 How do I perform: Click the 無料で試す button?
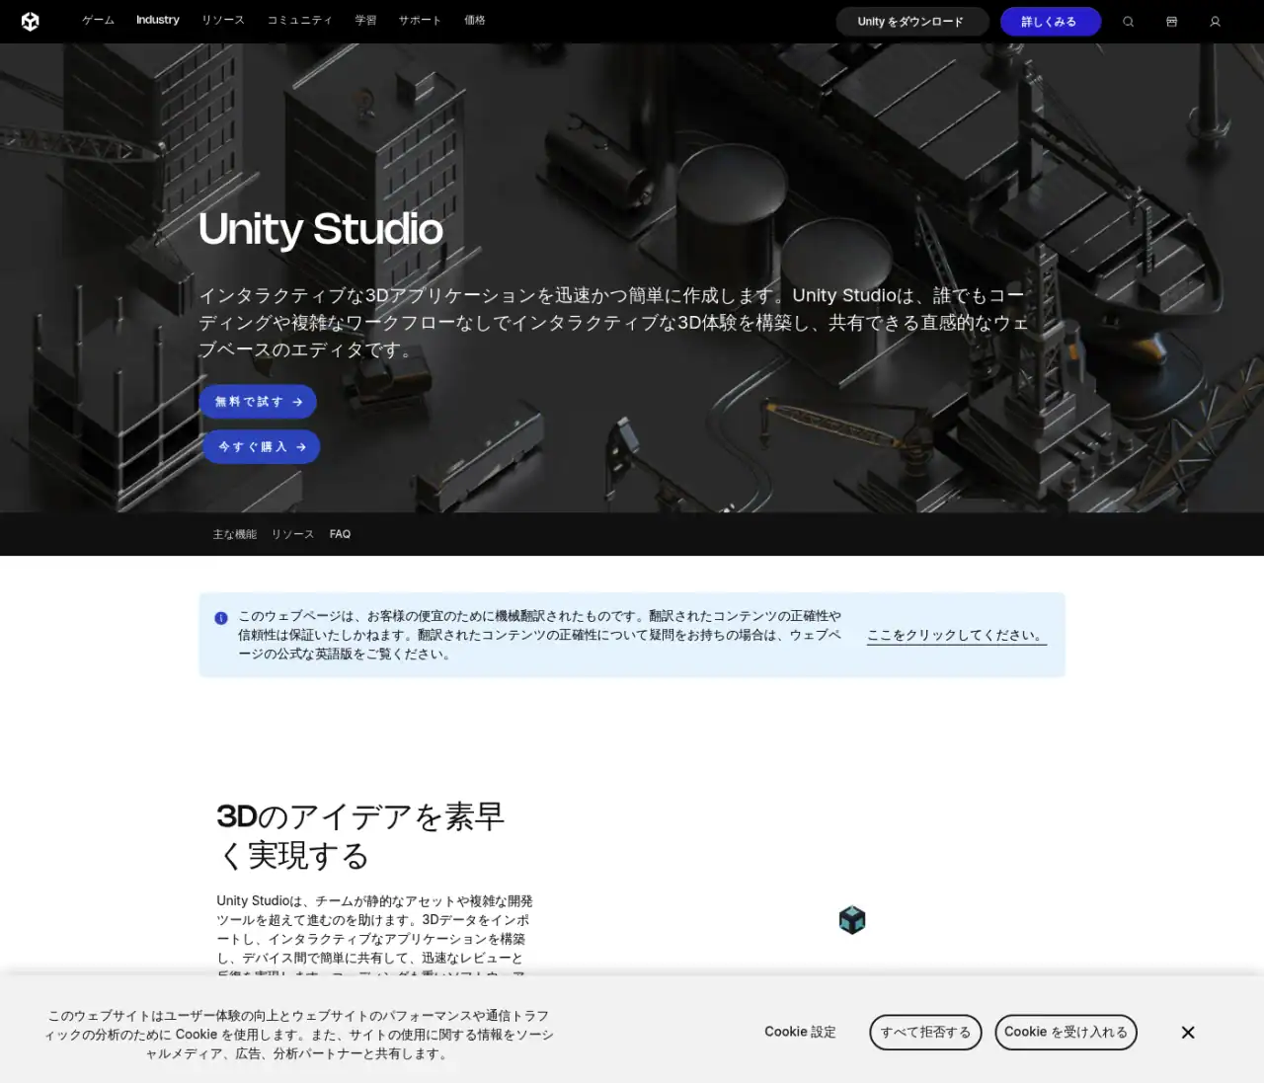(258, 402)
